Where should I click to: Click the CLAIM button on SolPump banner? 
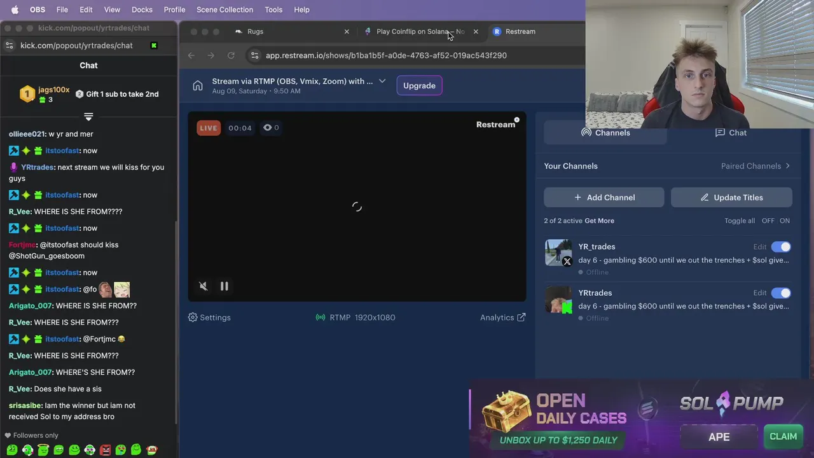(783, 436)
